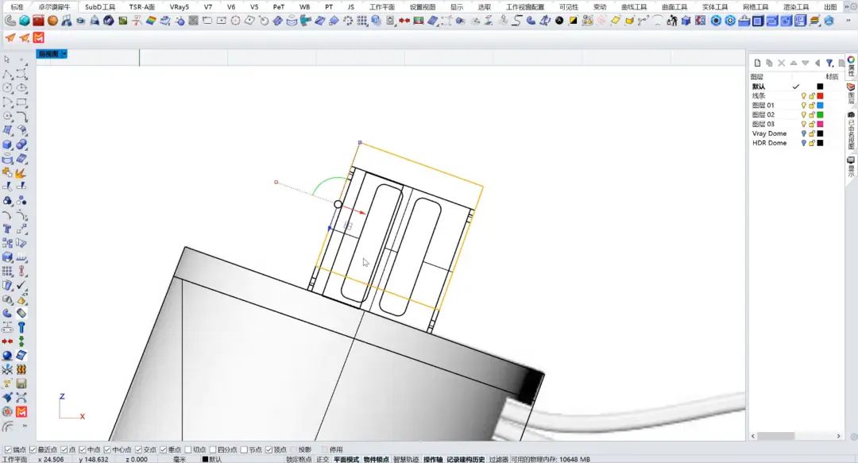Open the VRay5 toolbar tab
The height and width of the screenshot is (463, 858).
pos(179,6)
